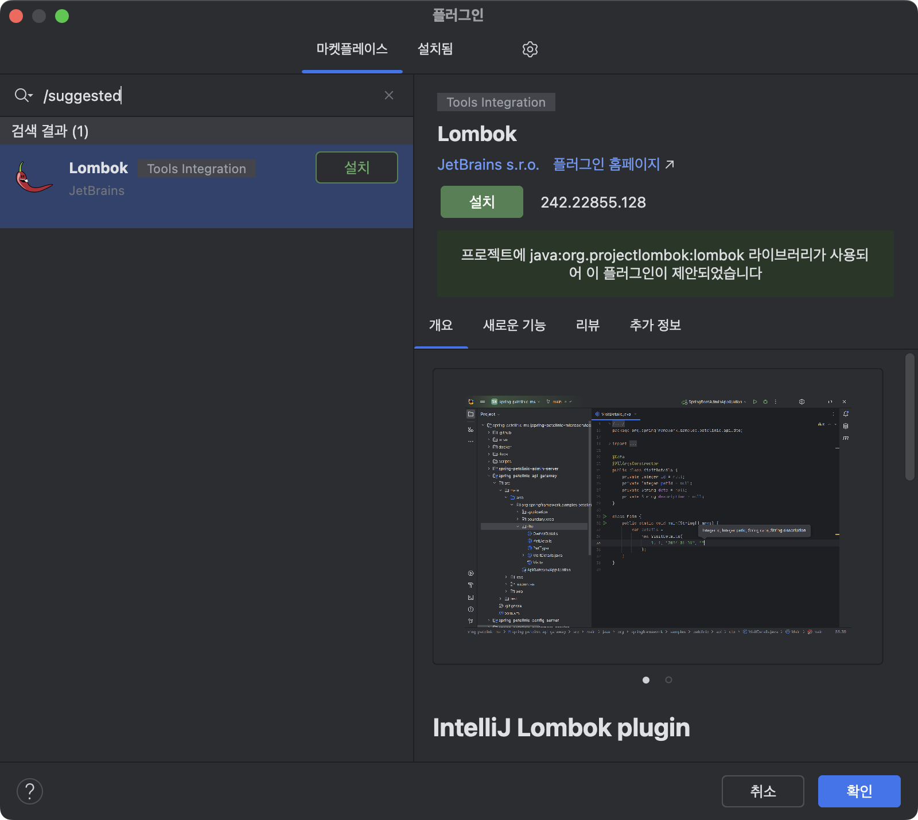Click the JetBrains vendor text in list

[97, 191]
